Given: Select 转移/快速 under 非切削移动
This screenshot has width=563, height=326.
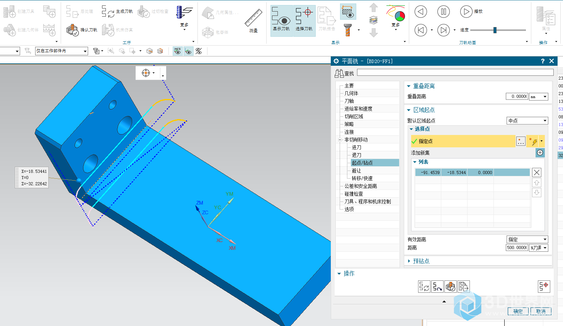Looking at the screenshot, I should point(362,178).
